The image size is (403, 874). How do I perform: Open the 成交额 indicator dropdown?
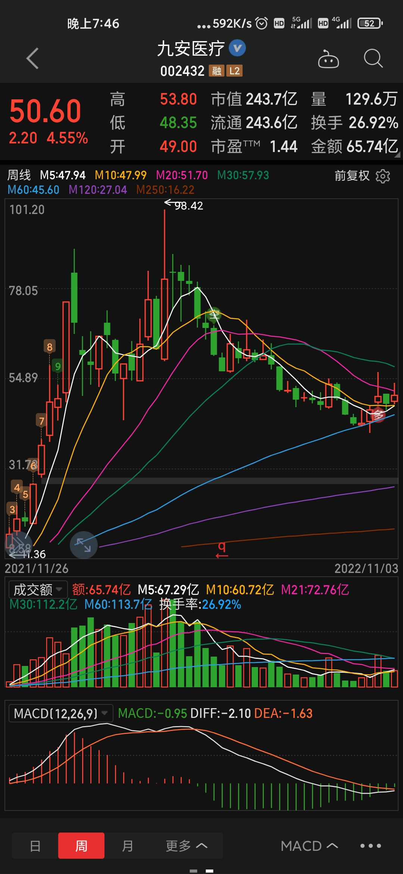[x=38, y=590]
